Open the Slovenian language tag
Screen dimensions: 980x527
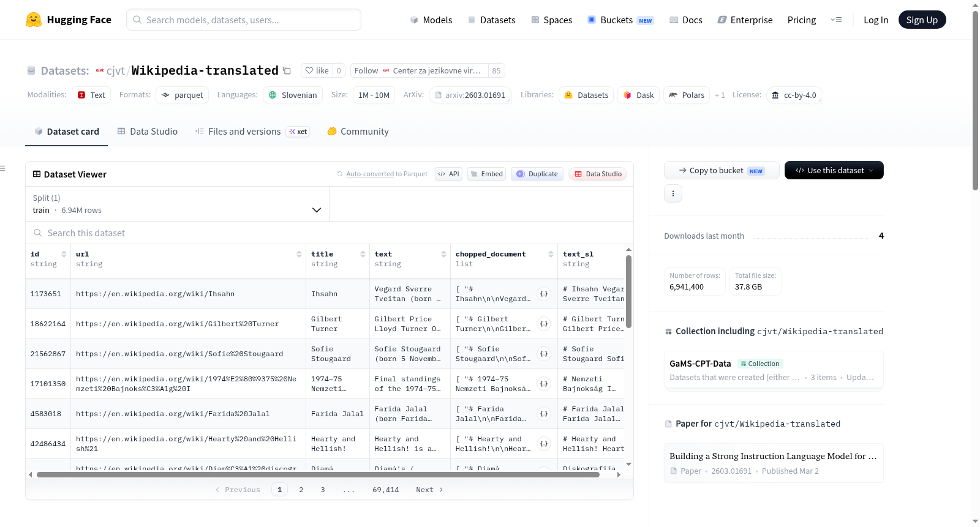tap(293, 95)
